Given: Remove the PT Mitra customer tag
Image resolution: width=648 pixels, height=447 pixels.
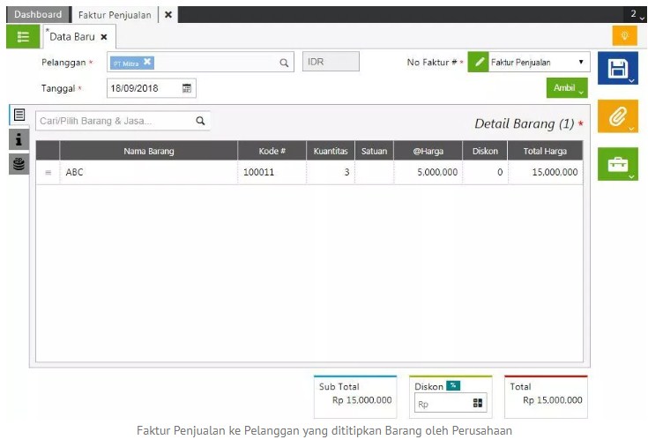Looking at the screenshot, I should (x=147, y=62).
